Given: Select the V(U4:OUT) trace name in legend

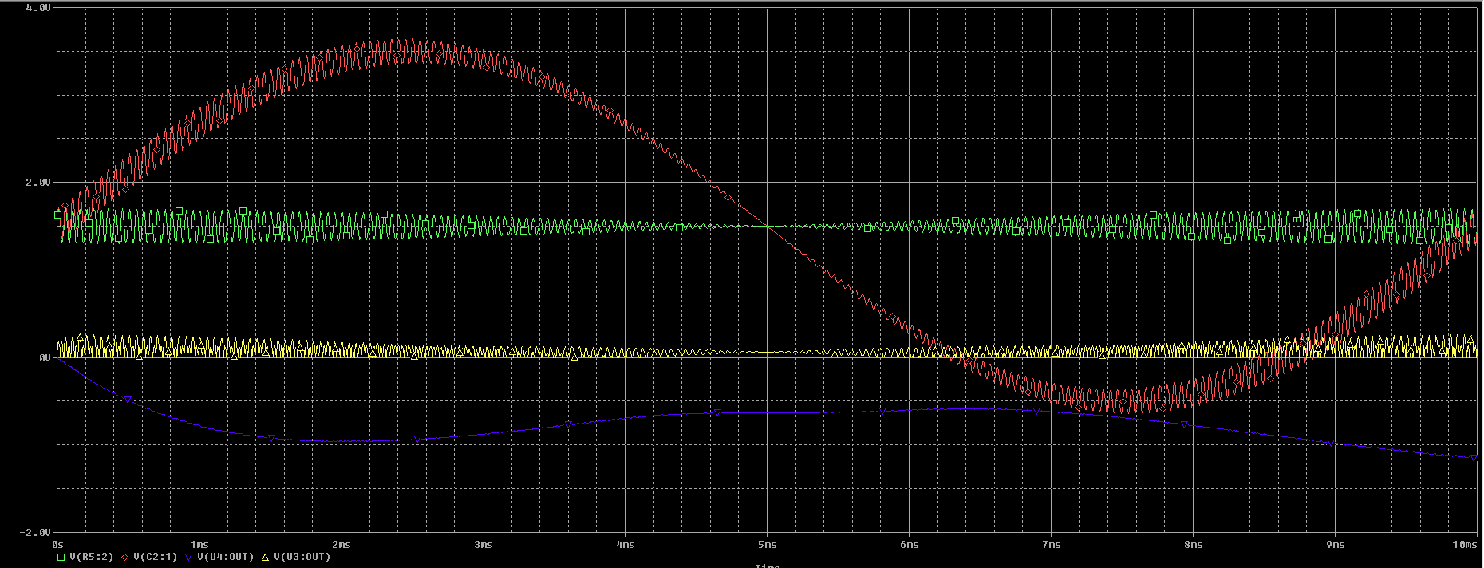Looking at the screenshot, I should pos(226,557).
